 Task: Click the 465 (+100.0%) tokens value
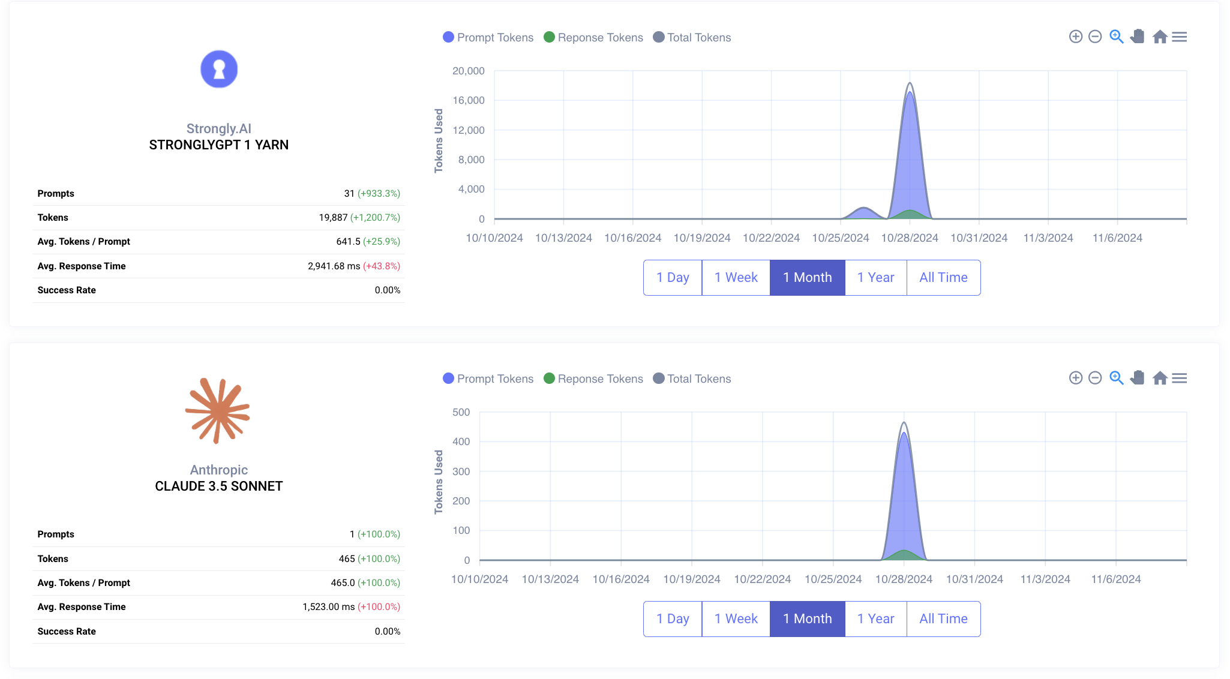370,559
